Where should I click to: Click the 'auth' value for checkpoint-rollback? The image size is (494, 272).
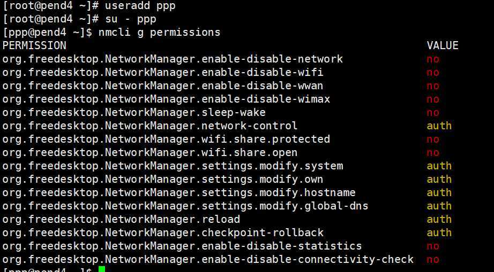[x=439, y=232]
